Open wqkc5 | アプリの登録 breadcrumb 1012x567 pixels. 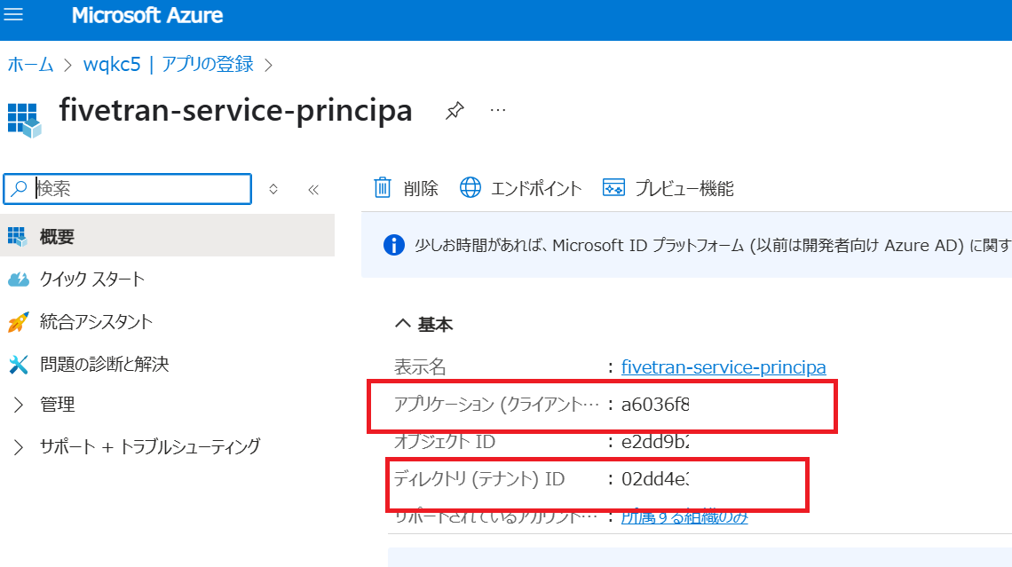pyautogui.click(x=169, y=65)
